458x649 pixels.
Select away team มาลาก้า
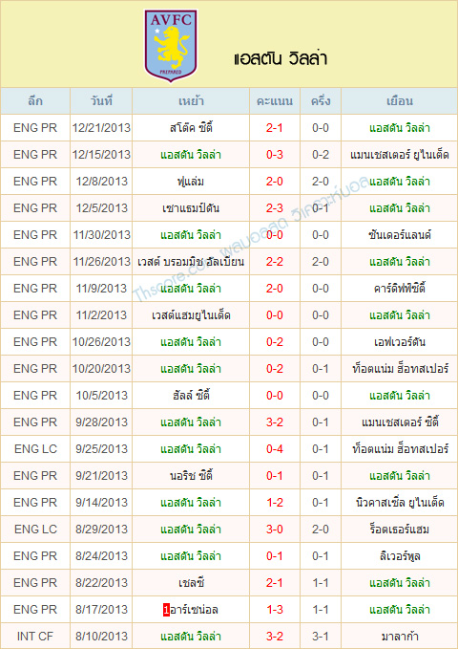[x=399, y=637]
